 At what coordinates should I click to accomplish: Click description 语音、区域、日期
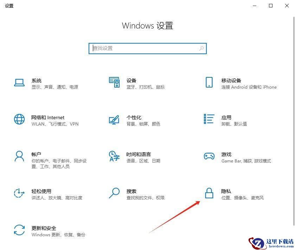[x=143, y=161]
